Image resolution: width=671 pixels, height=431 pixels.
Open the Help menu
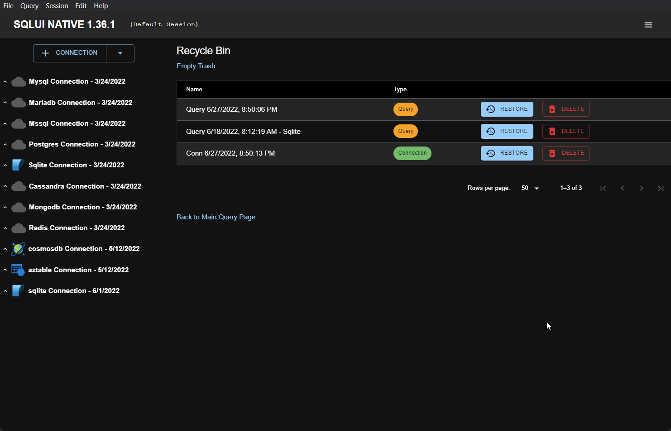(101, 6)
